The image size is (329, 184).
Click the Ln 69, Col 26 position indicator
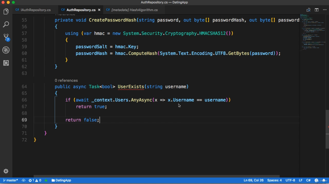click(x=253, y=180)
